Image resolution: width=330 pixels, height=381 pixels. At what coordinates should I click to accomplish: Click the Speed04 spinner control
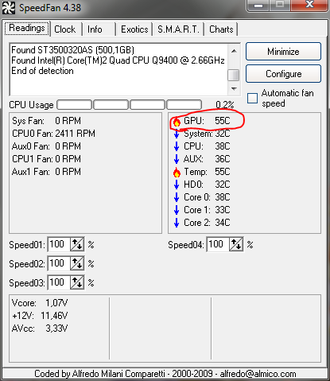(236, 244)
